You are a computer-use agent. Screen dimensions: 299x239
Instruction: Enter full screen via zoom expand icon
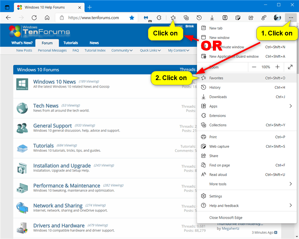290,67
